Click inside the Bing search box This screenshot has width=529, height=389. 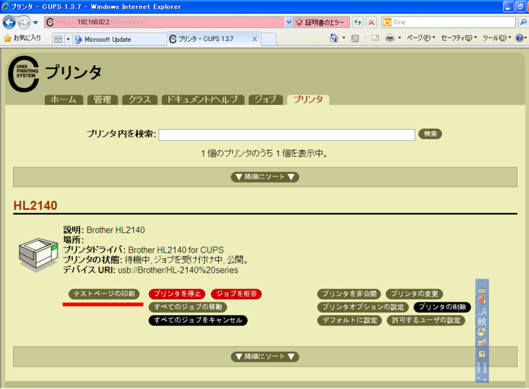pyautogui.click(x=454, y=22)
